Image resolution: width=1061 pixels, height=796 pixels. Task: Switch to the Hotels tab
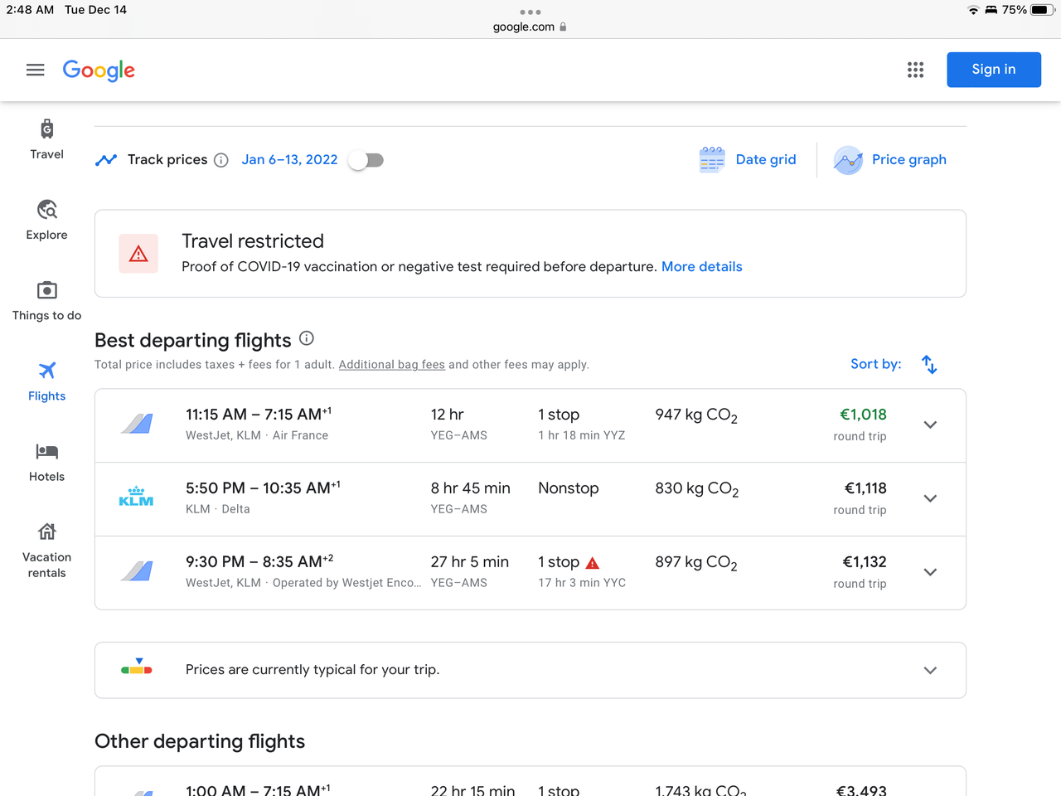pyautogui.click(x=47, y=462)
